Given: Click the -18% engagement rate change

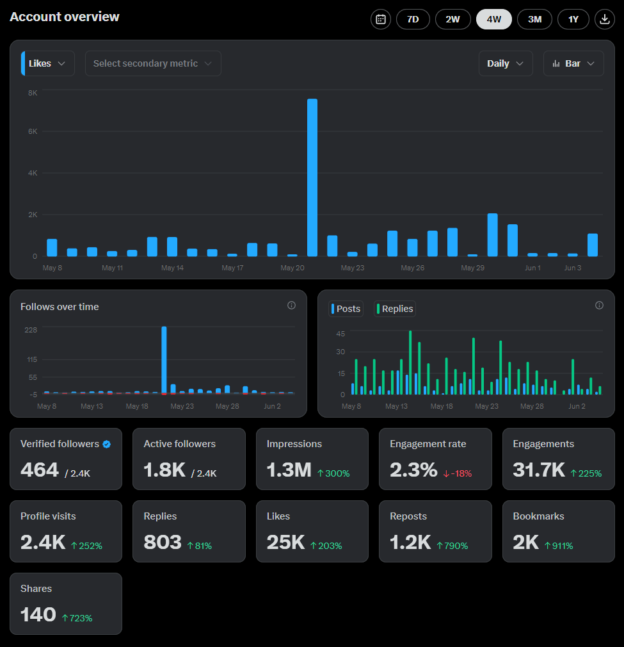Looking at the screenshot, I should pyautogui.click(x=458, y=473).
